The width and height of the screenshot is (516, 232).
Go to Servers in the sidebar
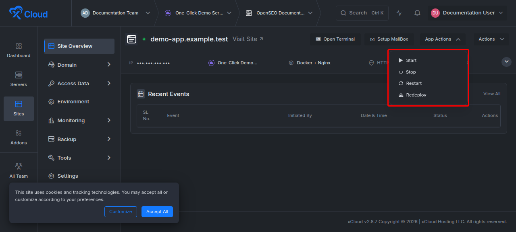(19, 79)
